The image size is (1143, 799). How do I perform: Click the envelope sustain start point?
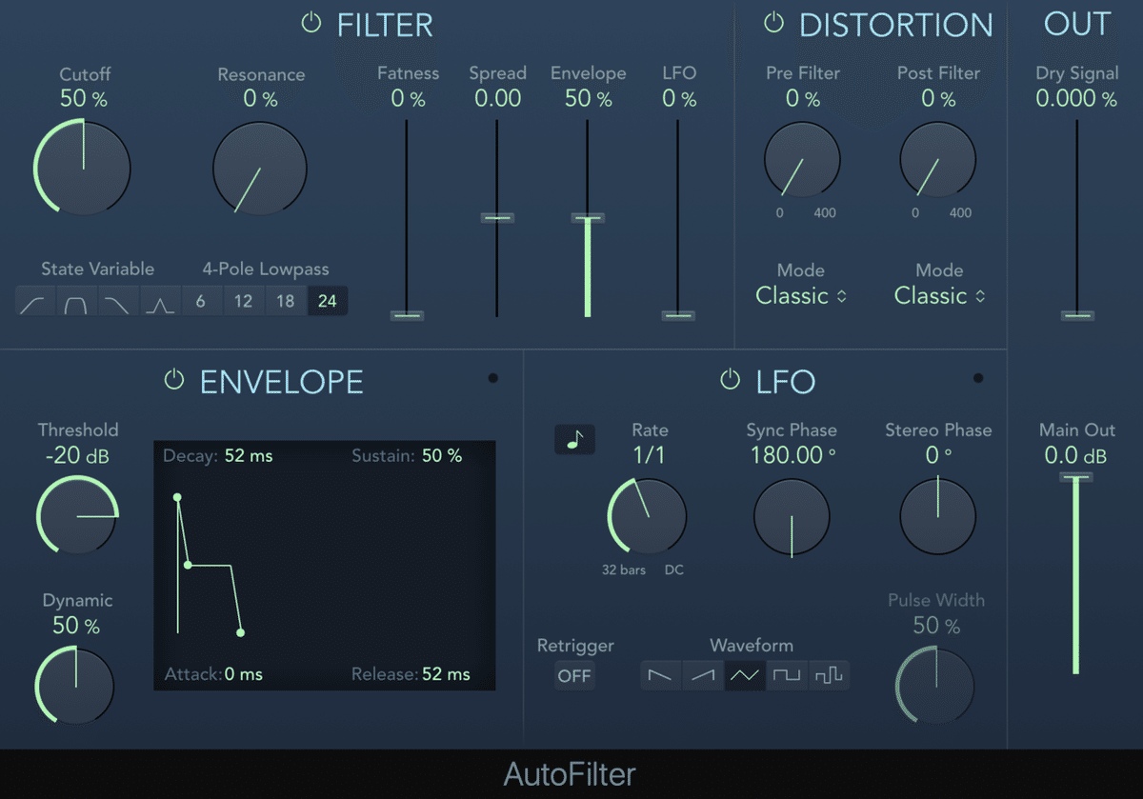(x=189, y=566)
